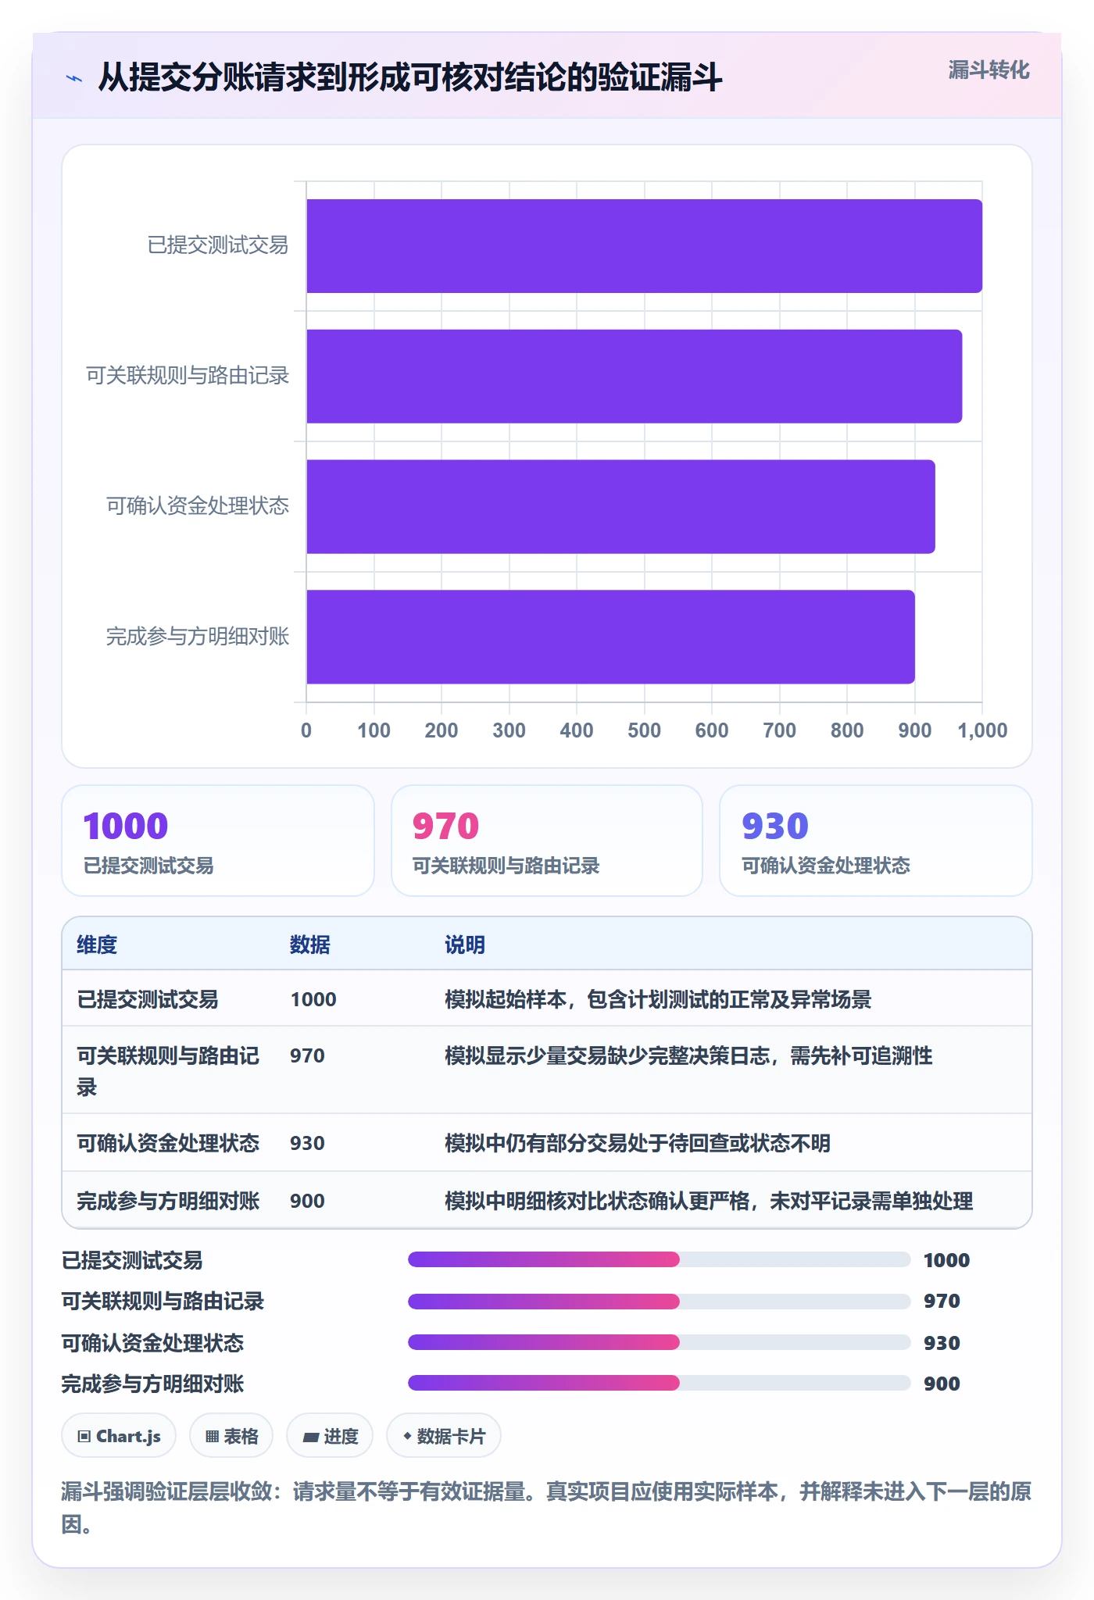Click table cell 已提交测试交易
The height and width of the screenshot is (1600, 1094).
(x=148, y=999)
